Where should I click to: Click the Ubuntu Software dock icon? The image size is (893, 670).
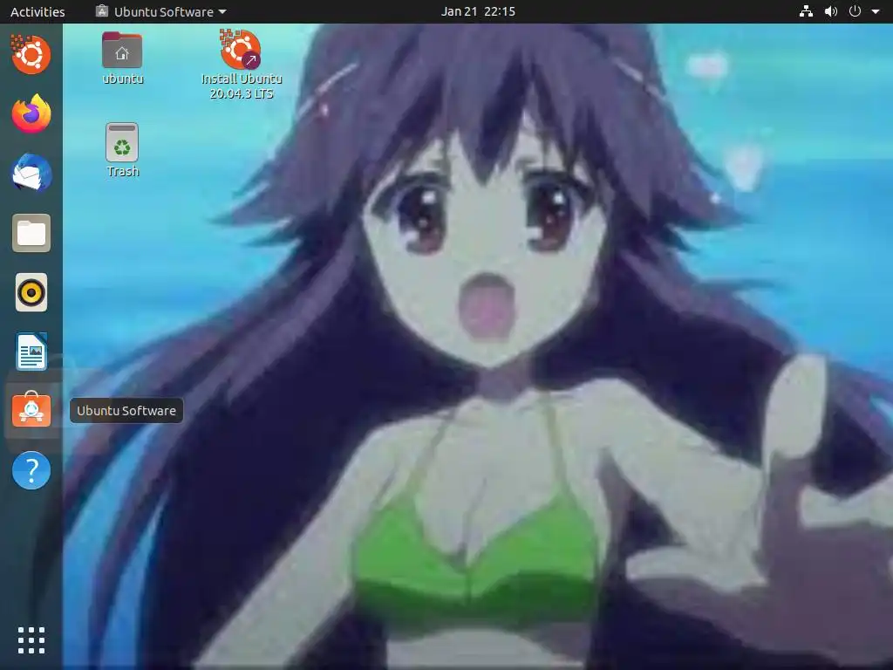tap(31, 410)
